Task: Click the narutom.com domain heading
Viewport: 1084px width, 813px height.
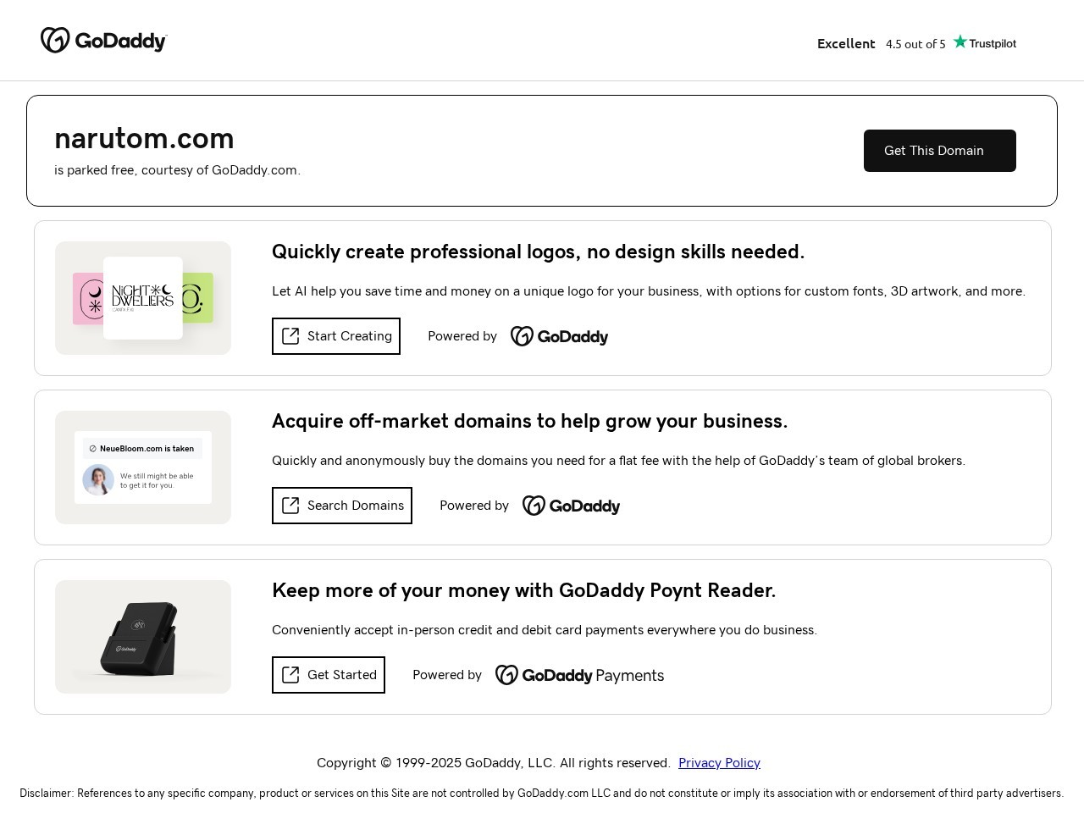Action: 144,138
